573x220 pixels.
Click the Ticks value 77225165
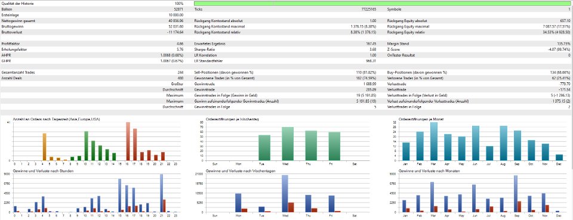[x=368, y=9]
